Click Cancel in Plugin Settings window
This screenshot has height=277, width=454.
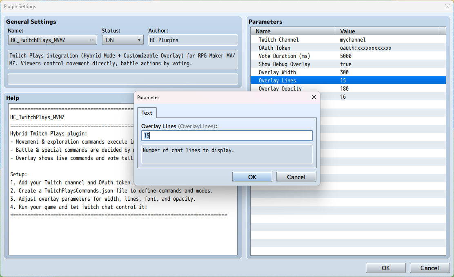(430, 268)
